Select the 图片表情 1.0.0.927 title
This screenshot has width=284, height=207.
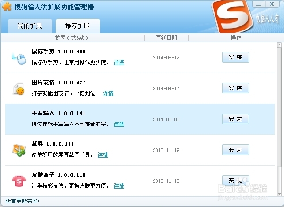click(59, 82)
